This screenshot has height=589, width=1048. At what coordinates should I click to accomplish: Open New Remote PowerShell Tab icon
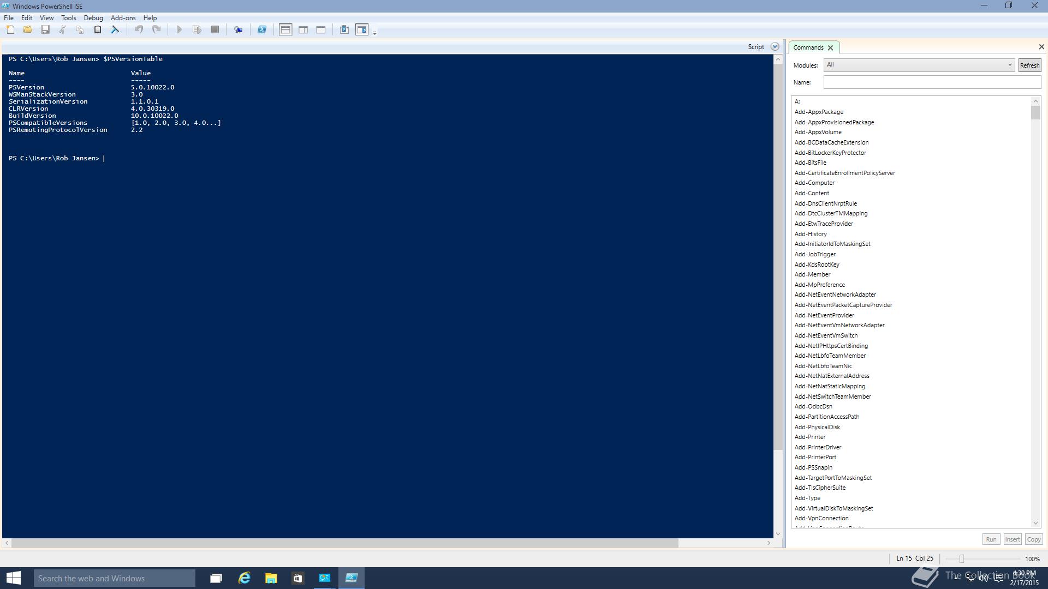click(x=239, y=30)
